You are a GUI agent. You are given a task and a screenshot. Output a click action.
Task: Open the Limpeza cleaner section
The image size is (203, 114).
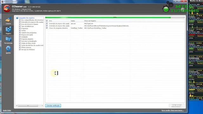[8, 21]
